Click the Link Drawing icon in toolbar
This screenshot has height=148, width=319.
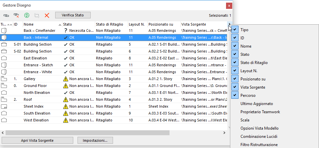tap(6, 15)
